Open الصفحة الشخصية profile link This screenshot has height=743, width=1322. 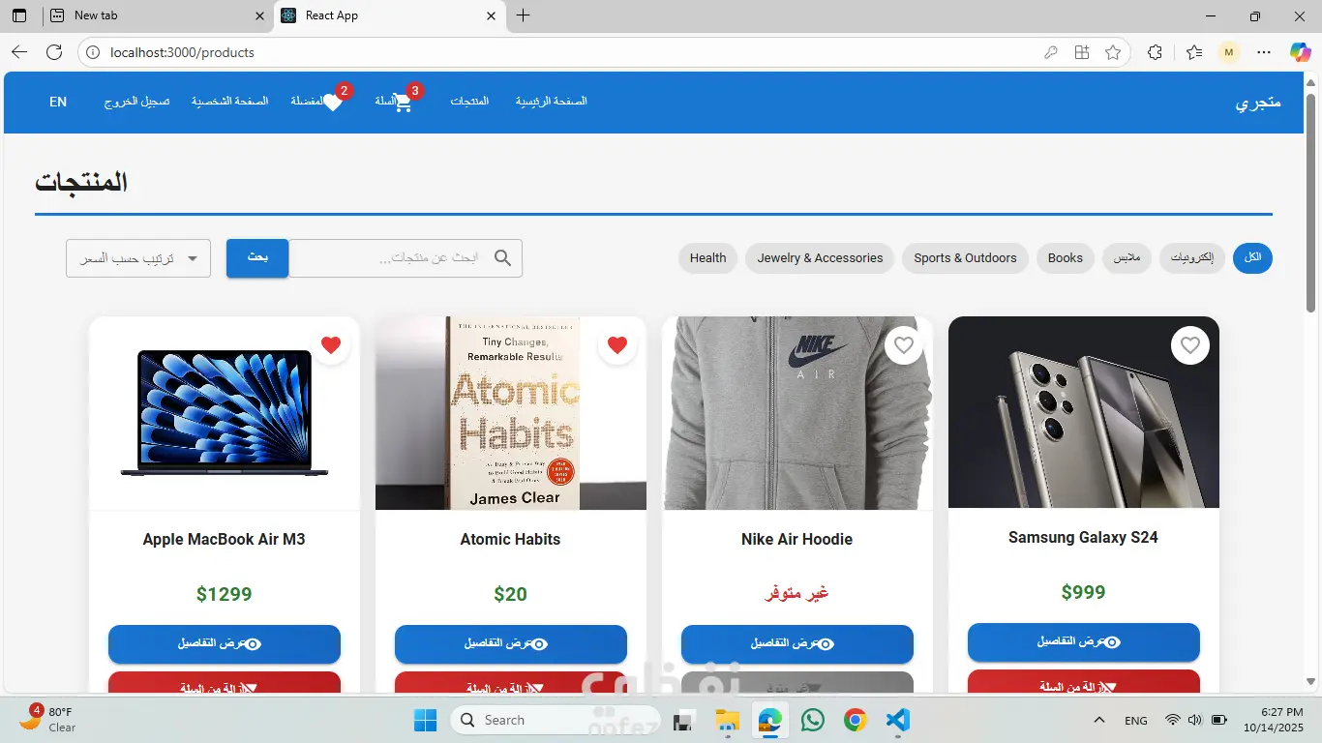(229, 102)
